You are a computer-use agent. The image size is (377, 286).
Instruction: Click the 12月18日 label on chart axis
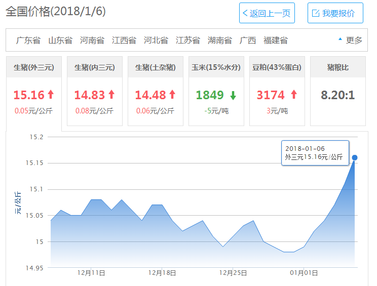pos(162,273)
